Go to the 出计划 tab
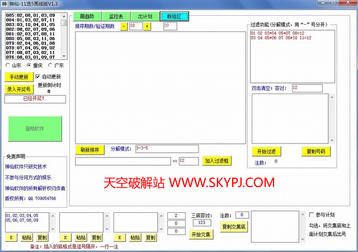Screen dimensions: 358x252 [145, 16]
